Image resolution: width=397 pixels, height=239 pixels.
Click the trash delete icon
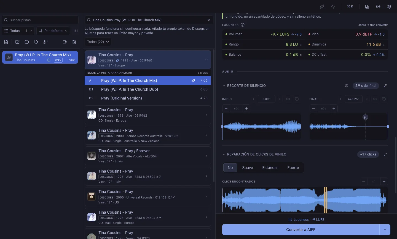point(74,42)
